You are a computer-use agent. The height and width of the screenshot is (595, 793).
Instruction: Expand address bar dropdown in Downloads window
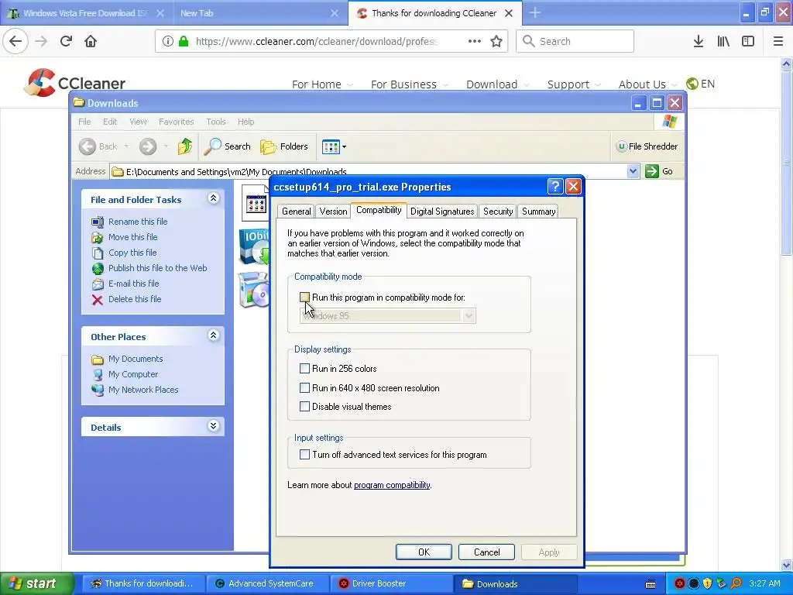pyautogui.click(x=633, y=171)
